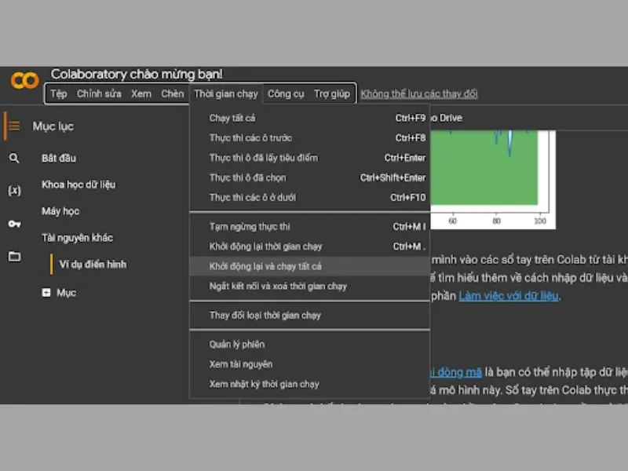
Task: Open the dòng mã link
Action: 456,372
